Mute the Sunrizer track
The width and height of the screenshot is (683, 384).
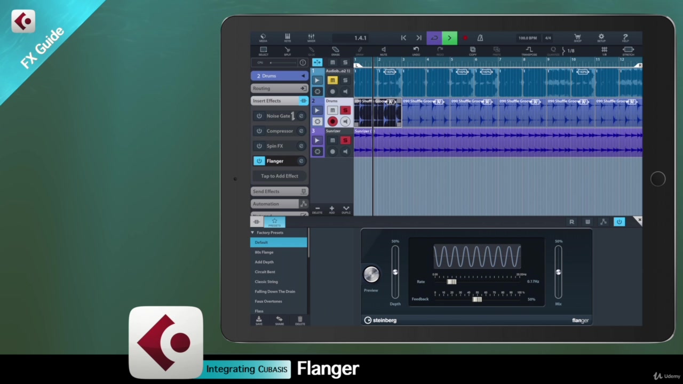pos(332,140)
